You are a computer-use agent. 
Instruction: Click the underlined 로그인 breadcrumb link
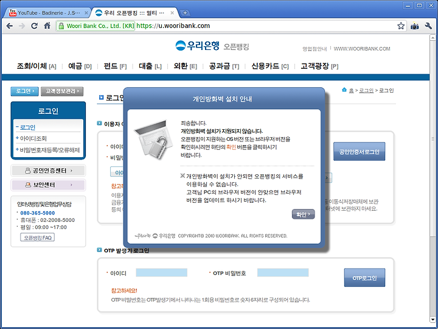tap(366, 90)
